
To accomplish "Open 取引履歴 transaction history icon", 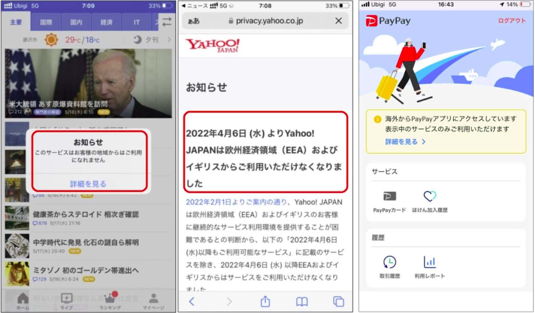I will (x=390, y=262).
